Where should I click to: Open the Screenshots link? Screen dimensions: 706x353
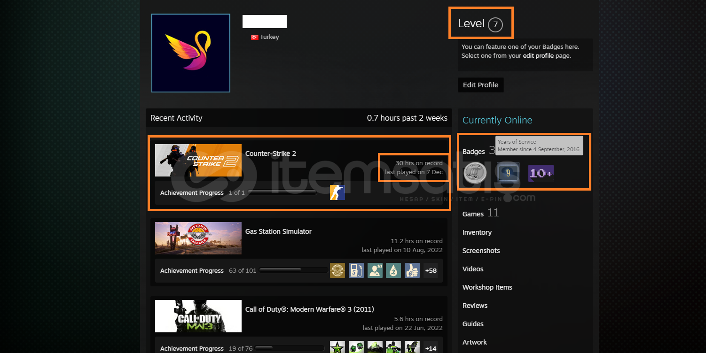click(x=481, y=251)
